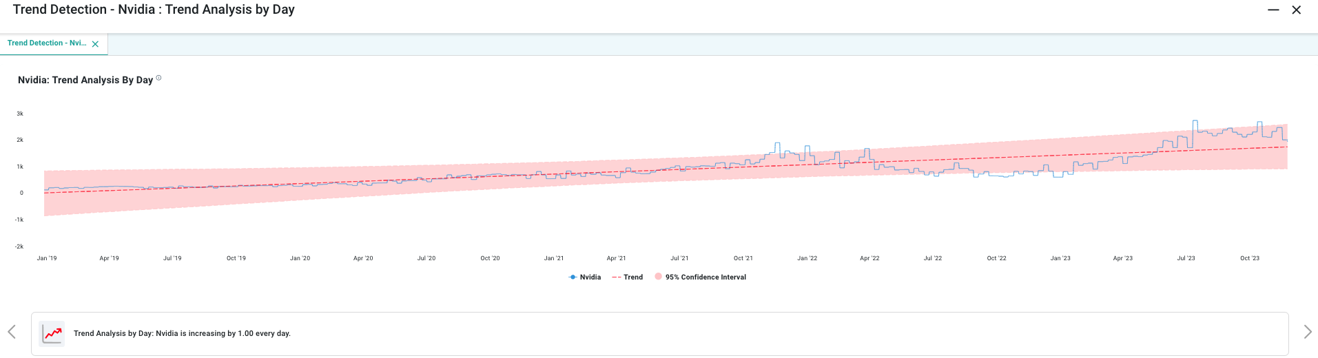Click the trend chart icon in insight card
This screenshot has width=1318, height=358.
[52, 334]
